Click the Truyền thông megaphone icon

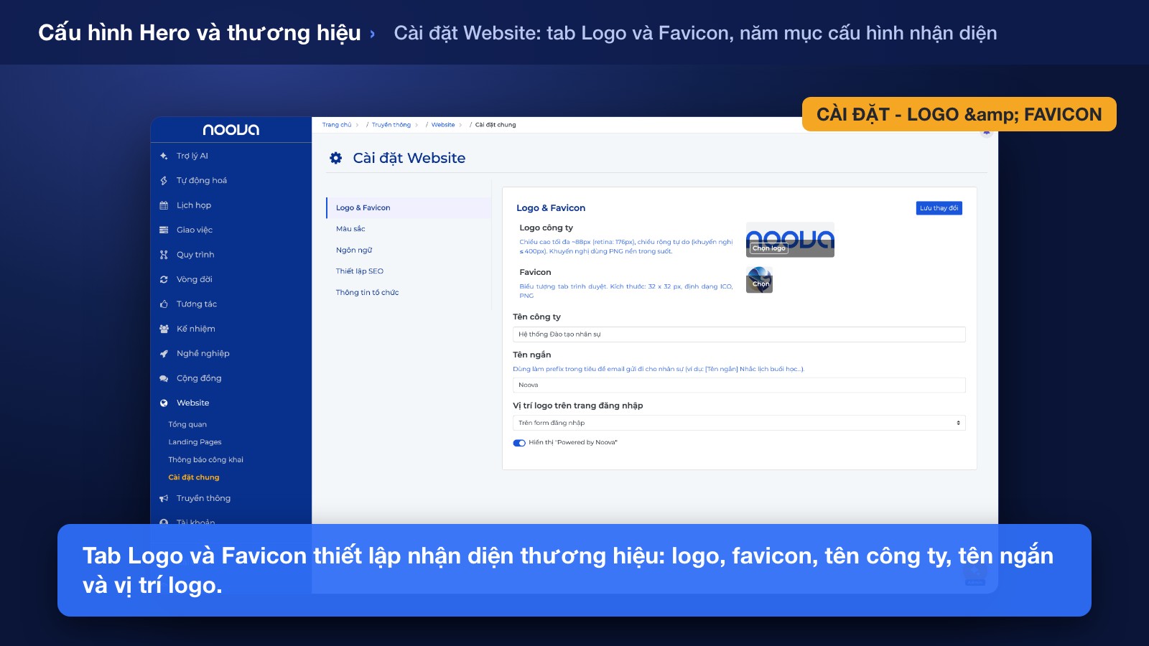click(164, 498)
